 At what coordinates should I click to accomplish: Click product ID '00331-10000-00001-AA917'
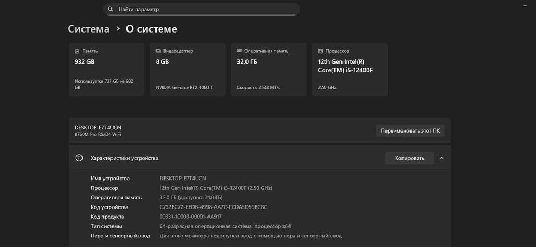pyautogui.click(x=191, y=217)
